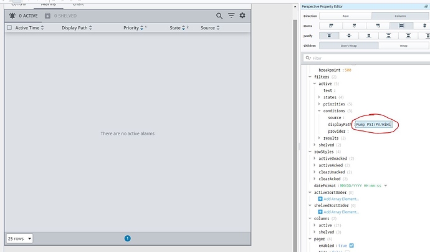Click the undock icon of Perspective Property Editor

[426, 7]
